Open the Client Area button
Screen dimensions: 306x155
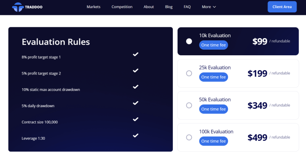point(282,7)
